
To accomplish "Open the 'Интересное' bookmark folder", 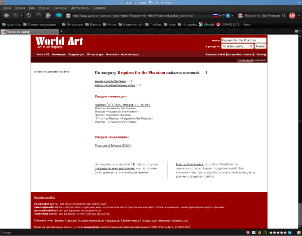I will 72,25.
